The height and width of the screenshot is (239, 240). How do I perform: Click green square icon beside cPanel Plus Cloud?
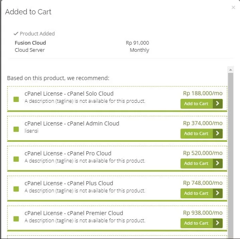(x=16, y=189)
